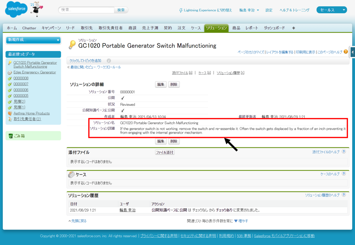Click the topic info icon next to トピックを追加

pos(109,61)
